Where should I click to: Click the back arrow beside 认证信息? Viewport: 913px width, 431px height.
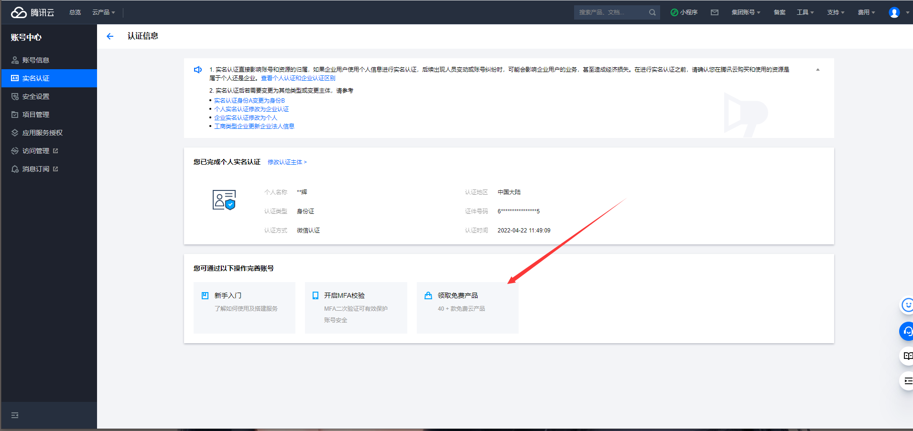pos(110,36)
